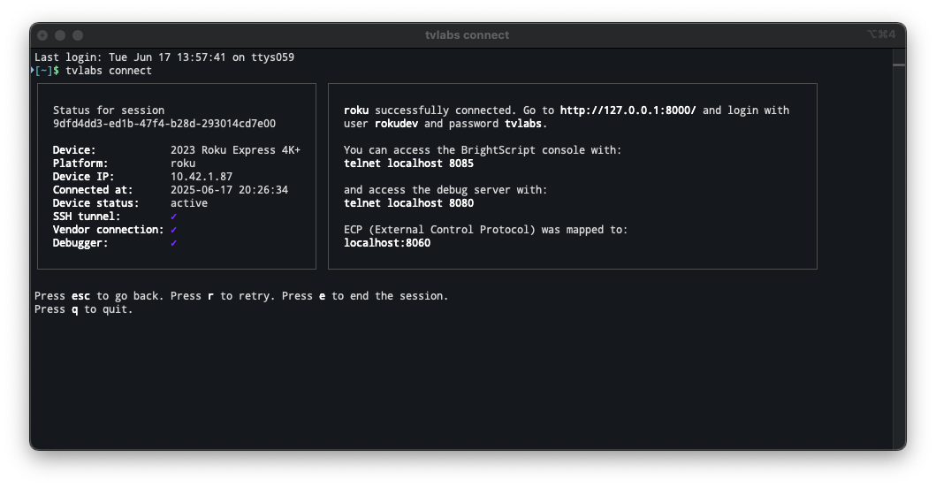Image resolution: width=936 pixels, height=487 pixels.
Task: Minimize the terminal window
Action: pos(60,35)
